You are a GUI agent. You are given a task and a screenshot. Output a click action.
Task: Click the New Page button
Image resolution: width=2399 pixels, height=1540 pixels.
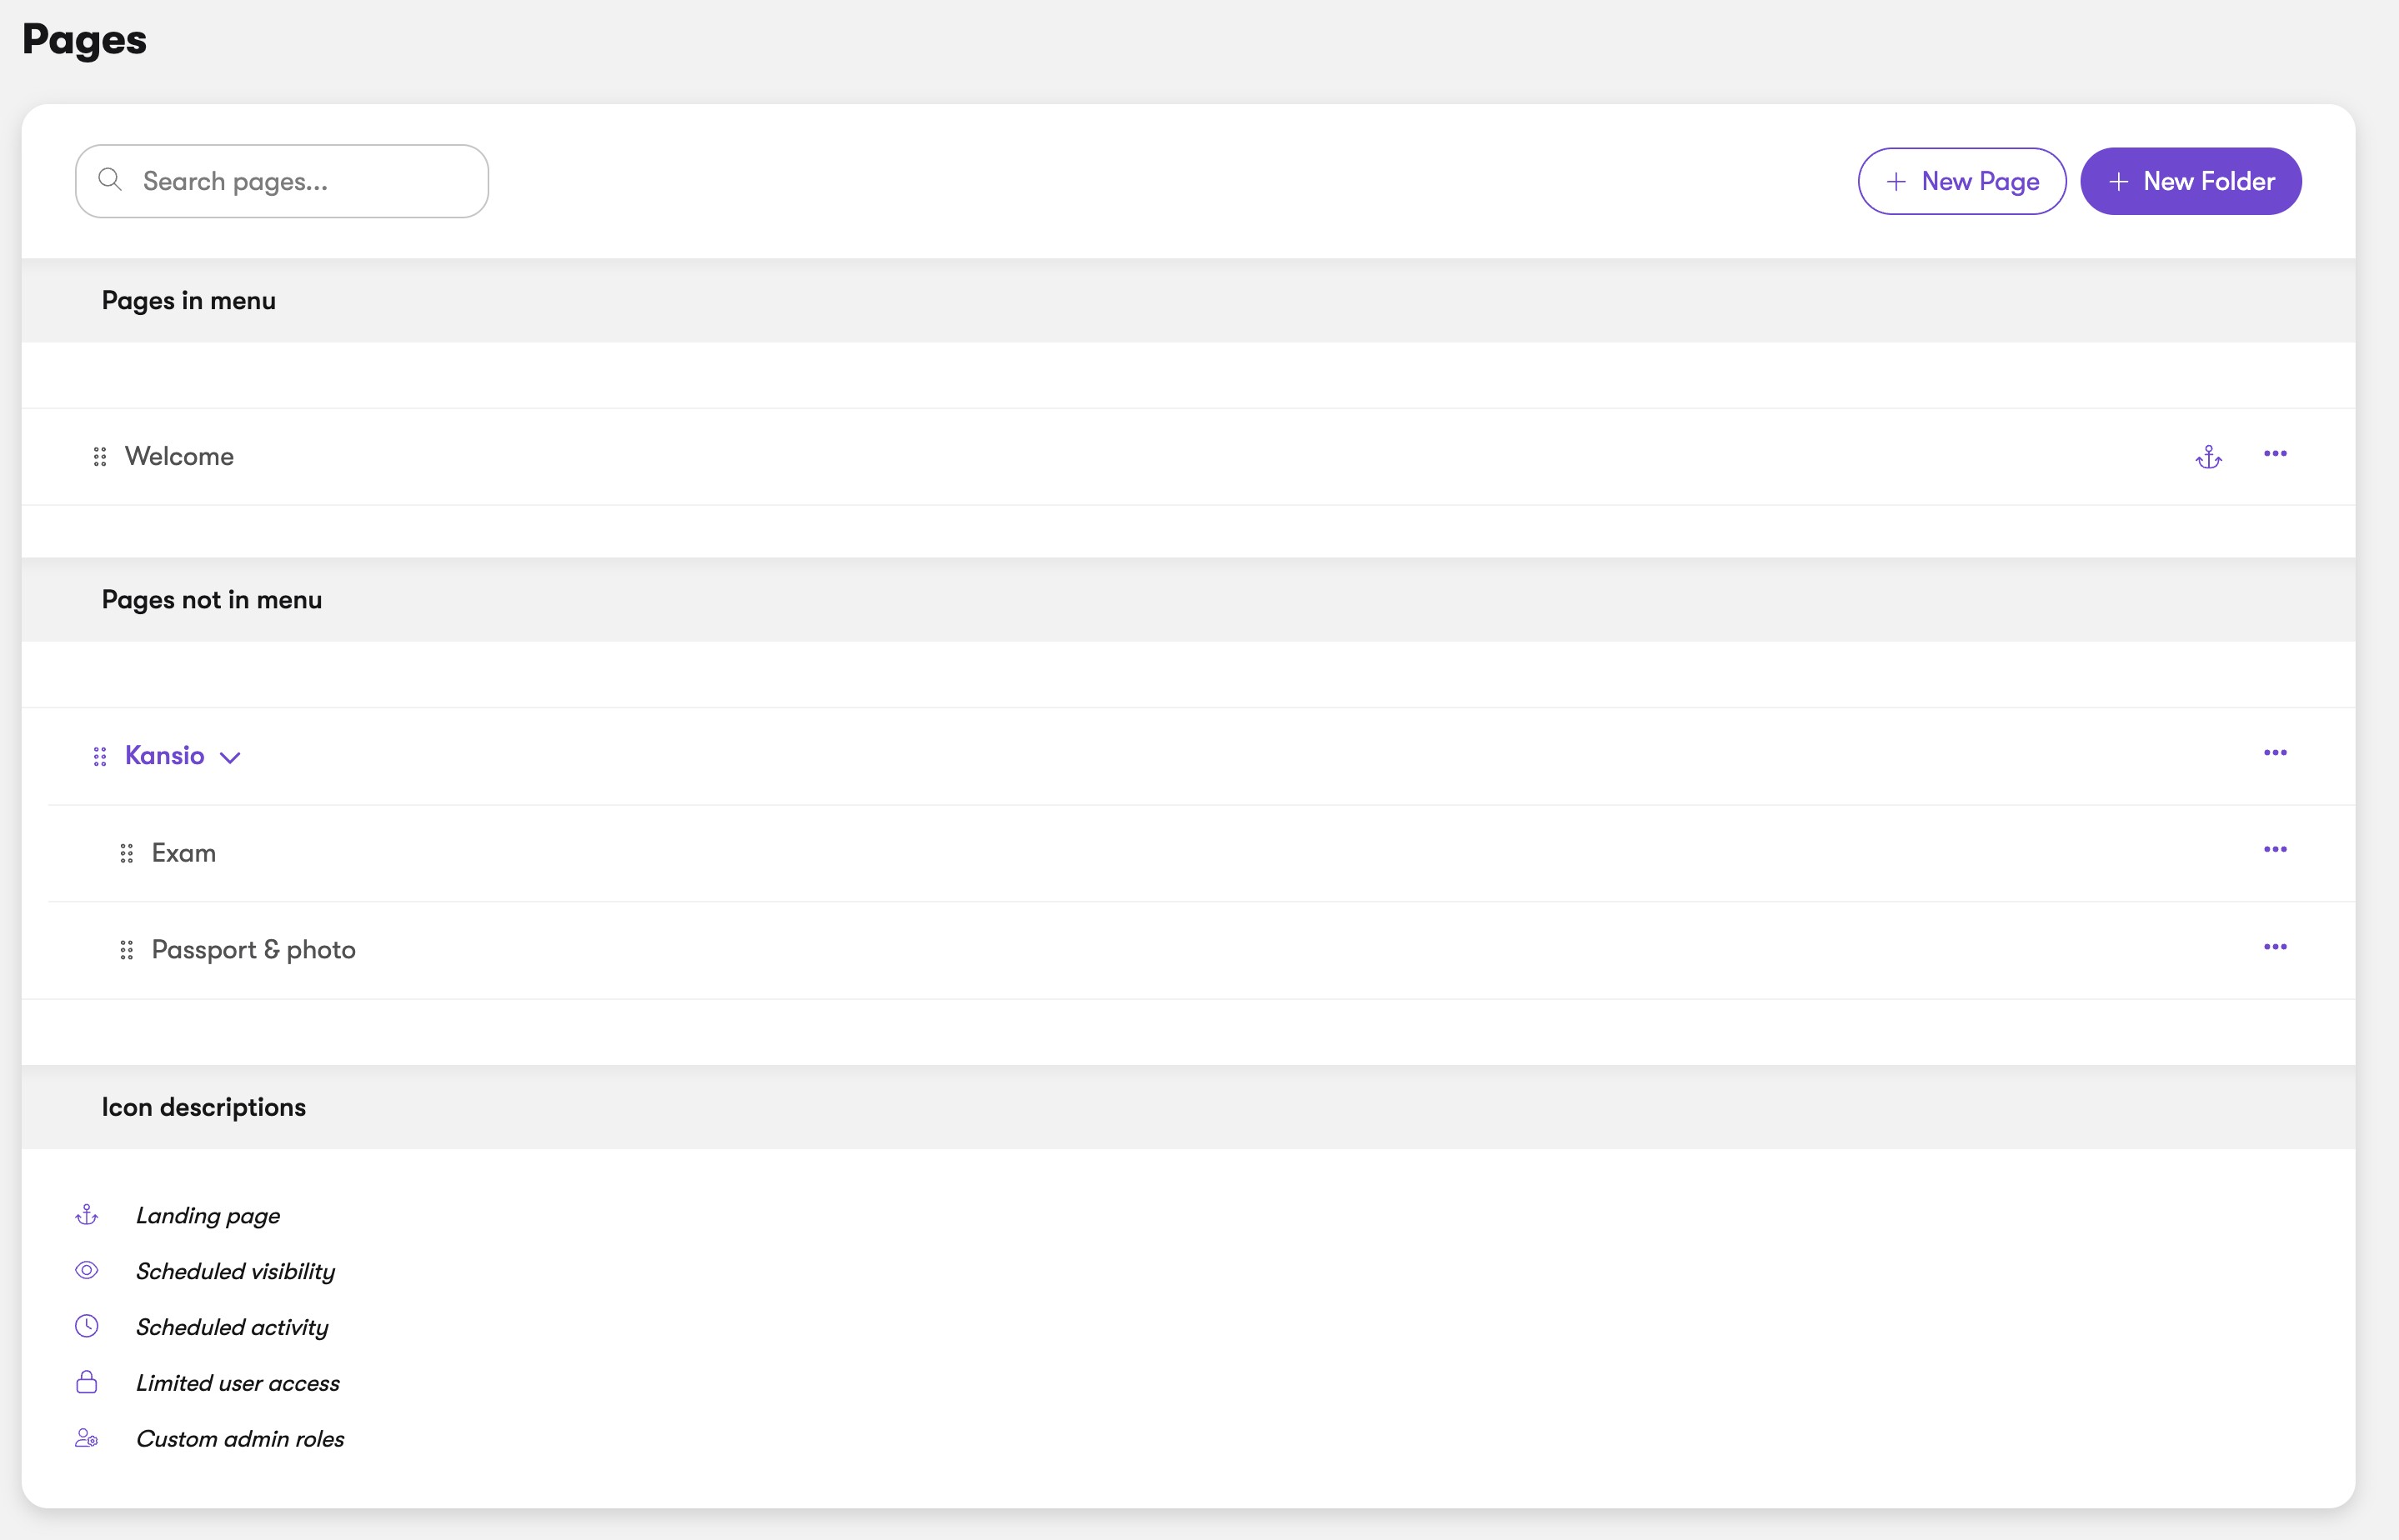pyautogui.click(x=1962, y=181)
